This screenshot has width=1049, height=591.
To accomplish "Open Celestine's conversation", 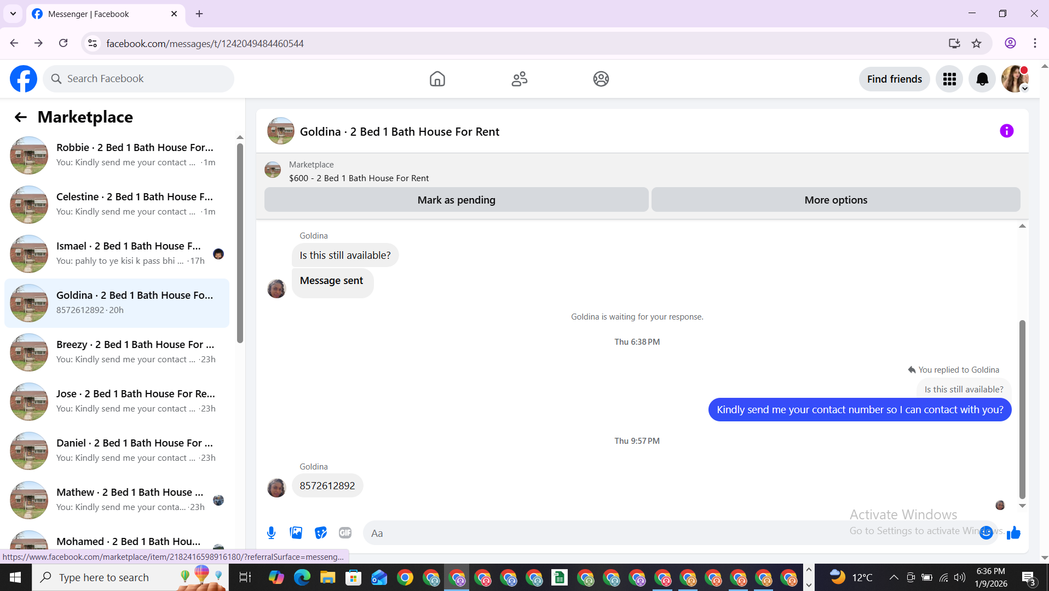I will click(x=117, y=205).
